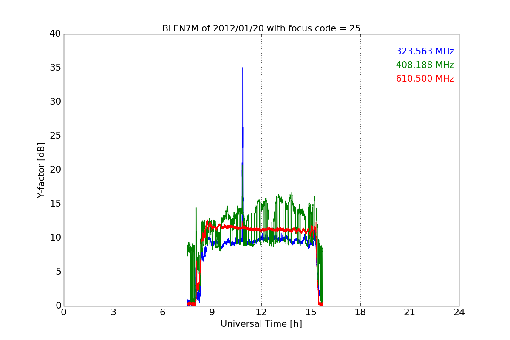Viewport: 510px width, 340px height.
Task: Click the x-axis tick label '9'
Action: (x=212, y=312)
